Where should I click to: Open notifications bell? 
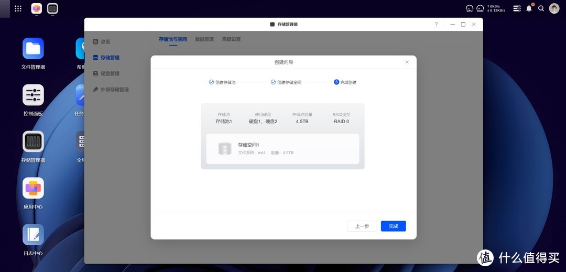click(x=529, y=8)
